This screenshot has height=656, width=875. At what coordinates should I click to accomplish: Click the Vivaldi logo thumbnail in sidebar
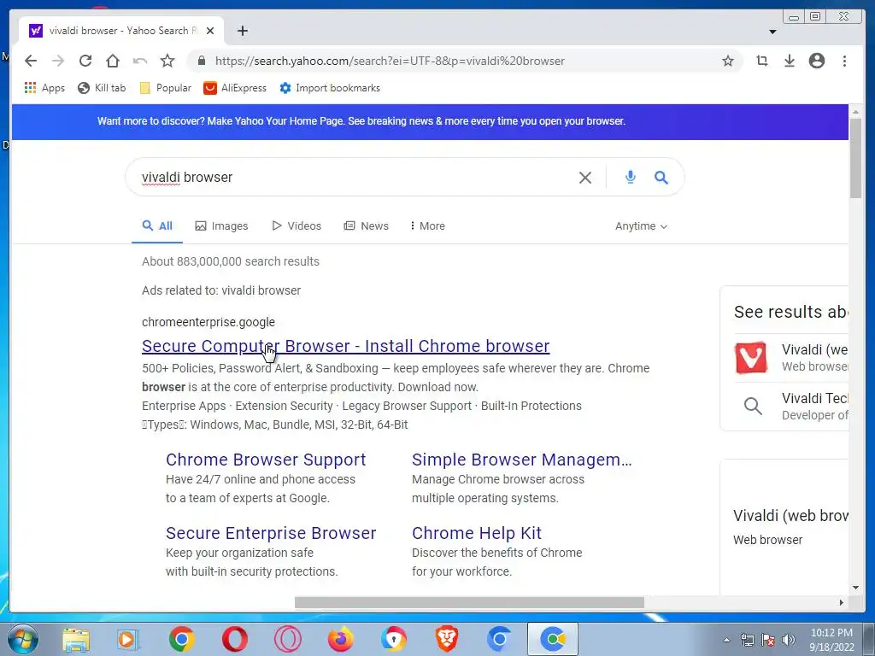click(x=751, y=358)
